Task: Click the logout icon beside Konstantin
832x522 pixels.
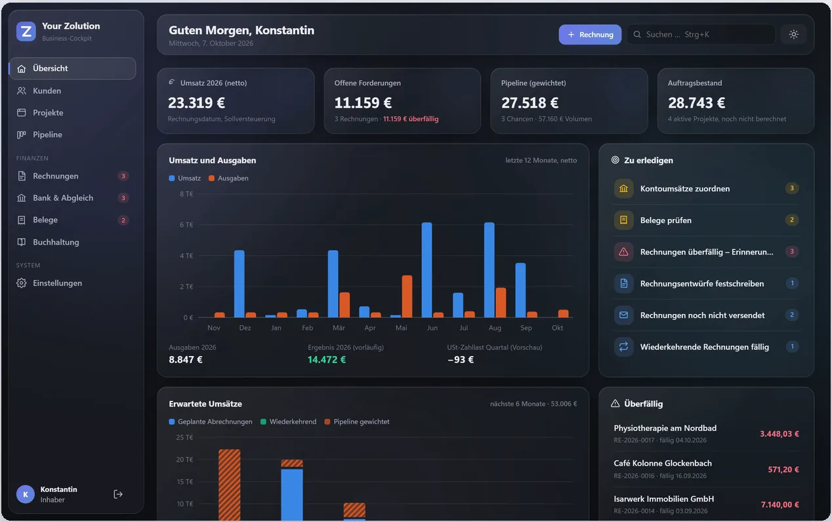Action: tap(118, 494)
